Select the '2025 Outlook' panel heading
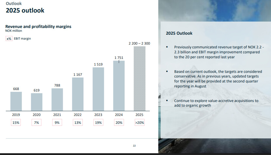 coord(179,33)
